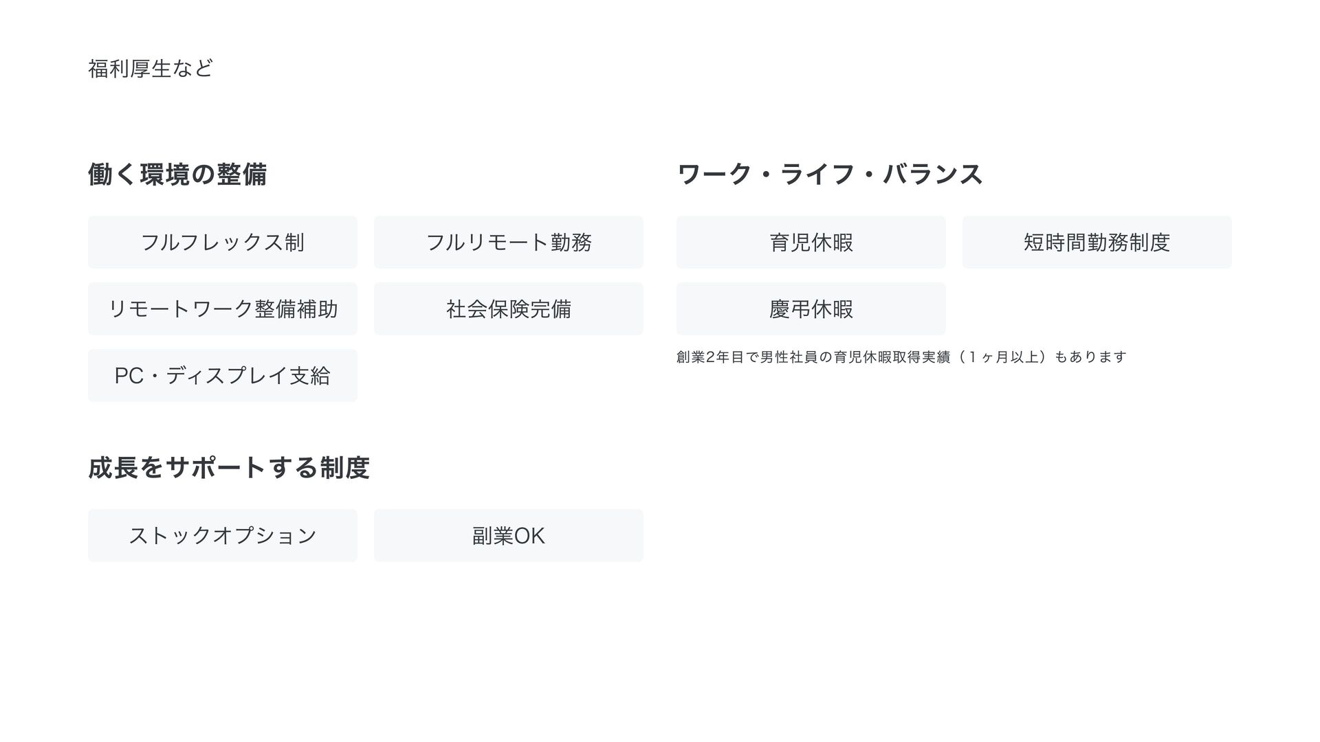Click the PC・ディスプレイ支給 tile
The width and height of the screenshot is (1320, 742).
tap(223, 375)
